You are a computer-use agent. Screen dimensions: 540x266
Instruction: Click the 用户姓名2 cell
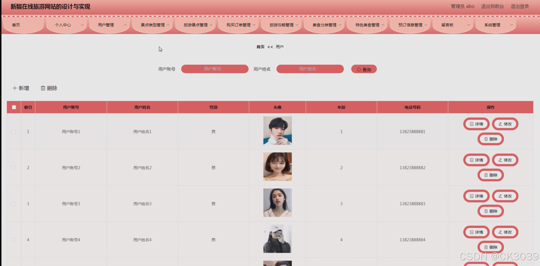(142, 168)
